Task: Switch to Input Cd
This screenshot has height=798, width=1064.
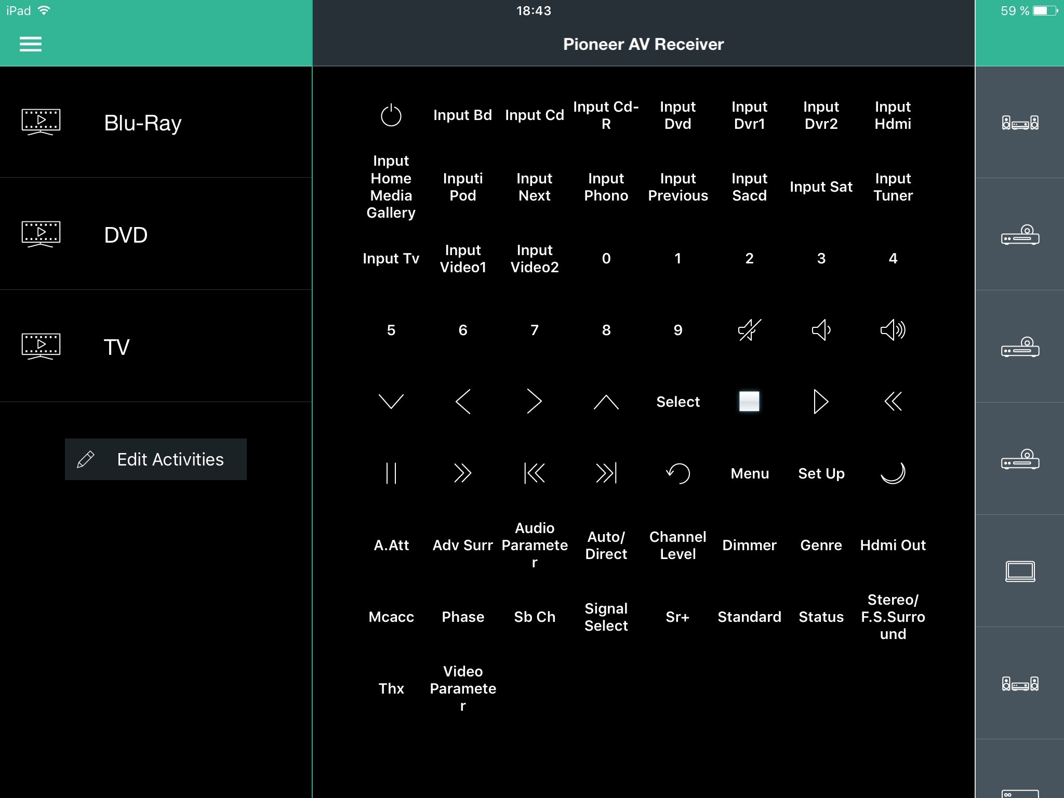Action: tap(535, 115)
